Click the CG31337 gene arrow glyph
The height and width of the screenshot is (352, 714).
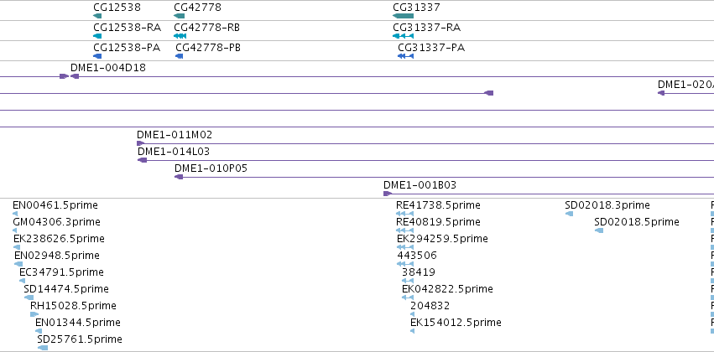tap(403, 16)
